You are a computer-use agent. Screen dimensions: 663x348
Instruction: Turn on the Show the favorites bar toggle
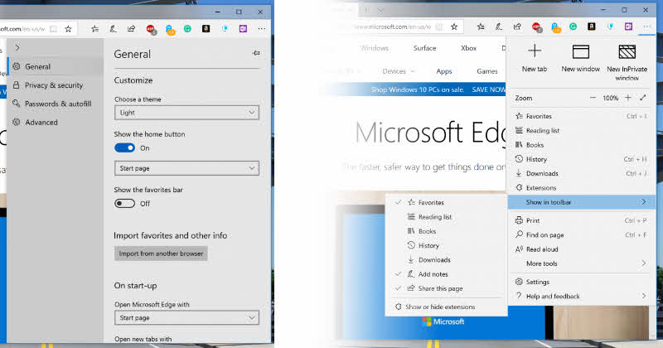point(125,203)
